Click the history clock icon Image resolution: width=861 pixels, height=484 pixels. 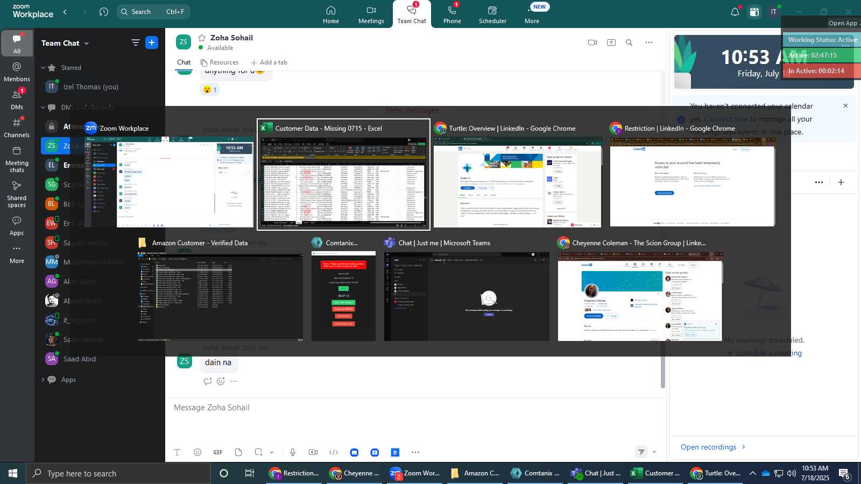[104, 12]
